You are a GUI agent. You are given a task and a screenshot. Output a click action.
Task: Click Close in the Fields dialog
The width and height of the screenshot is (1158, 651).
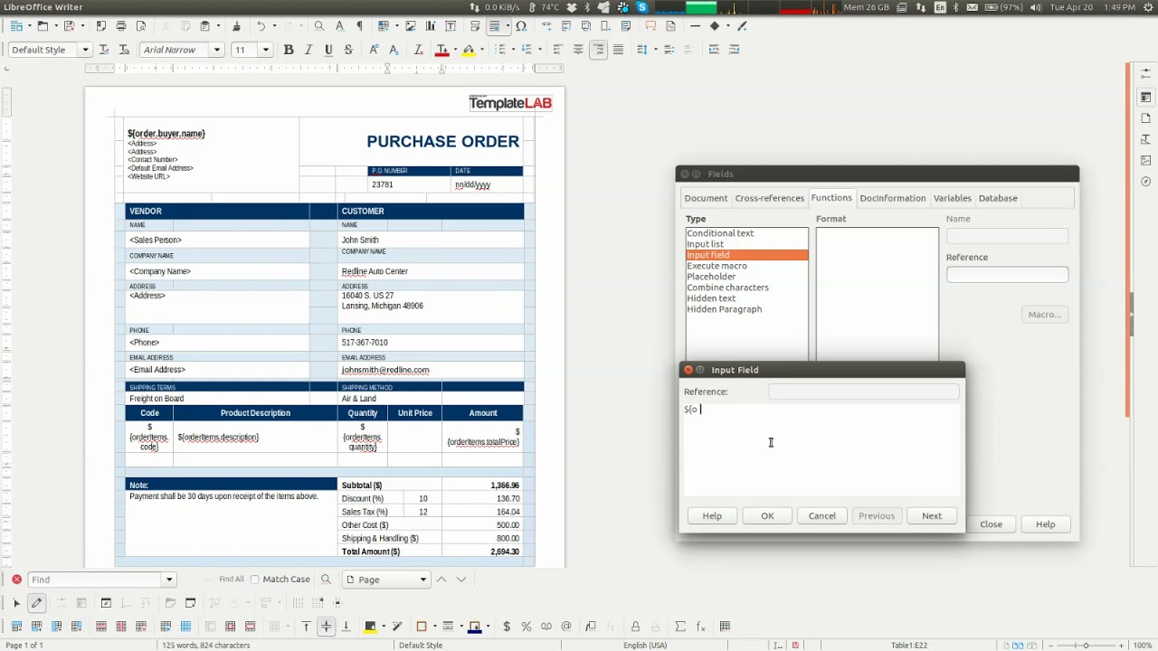pyautogui.click(x=991, y=524)
